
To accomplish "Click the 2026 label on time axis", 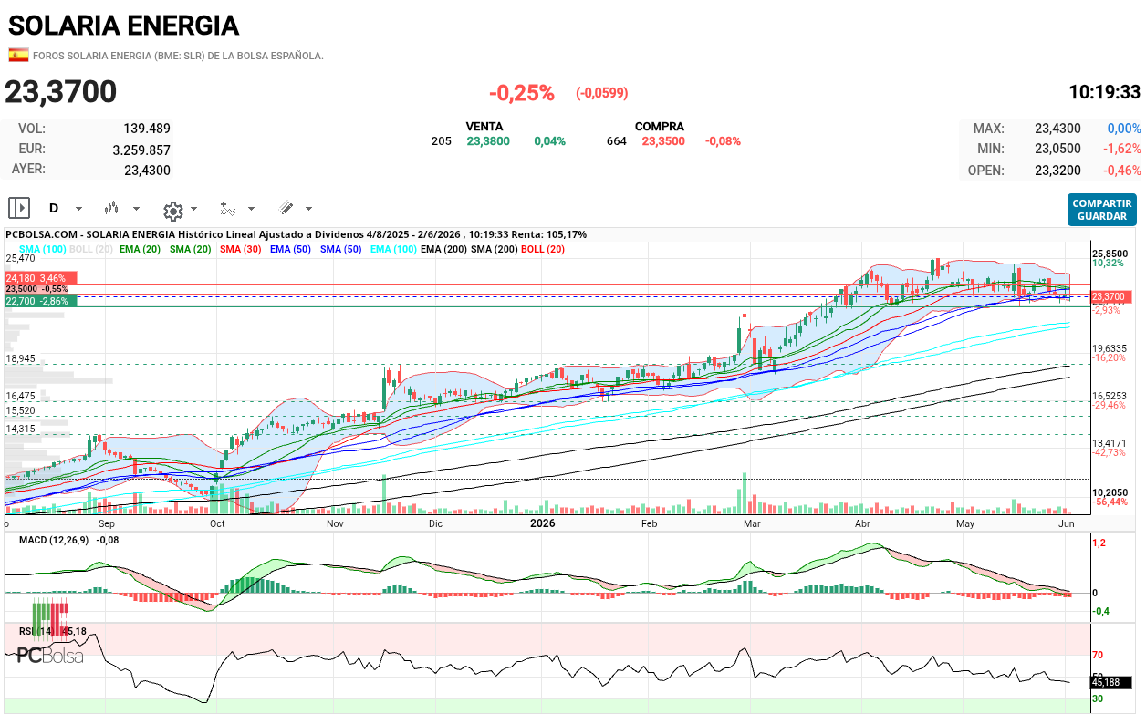I will coord(543,523).
